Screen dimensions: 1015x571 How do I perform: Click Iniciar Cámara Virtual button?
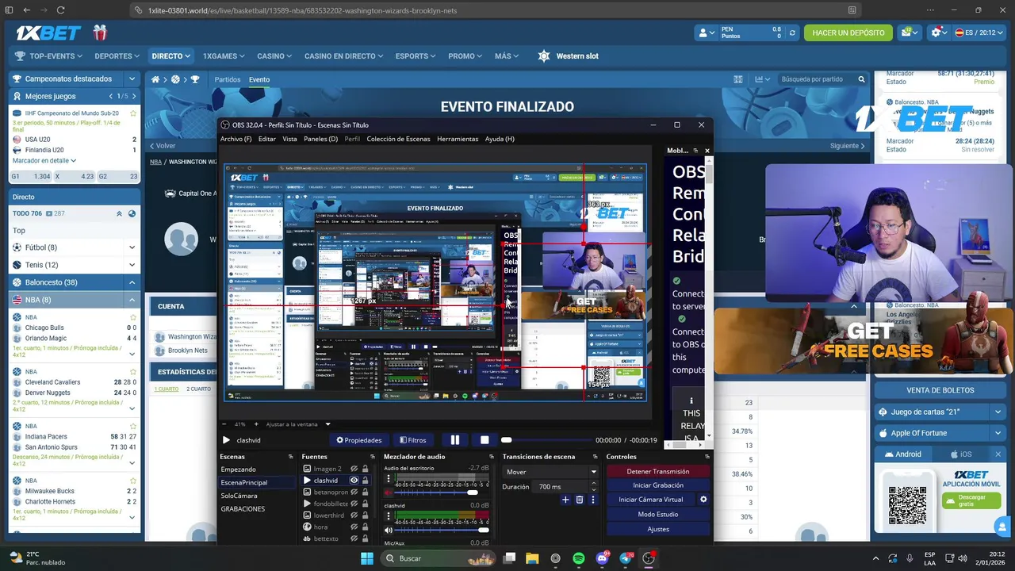(x=650, y=500)
